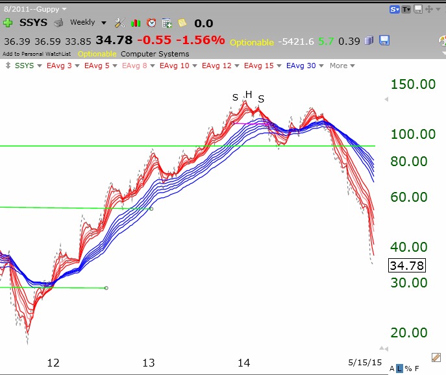The height and width of the screenshot is (375, 446).
Task: Click the small gray arrow near the 150.00 level
Action: [x=386, y=99]
